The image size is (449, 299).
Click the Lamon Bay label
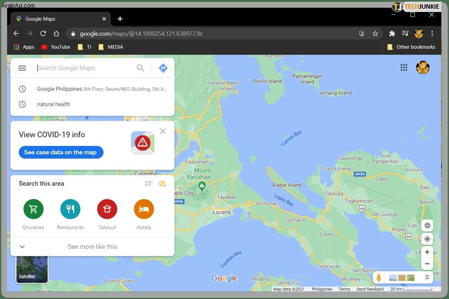[291, 138]
